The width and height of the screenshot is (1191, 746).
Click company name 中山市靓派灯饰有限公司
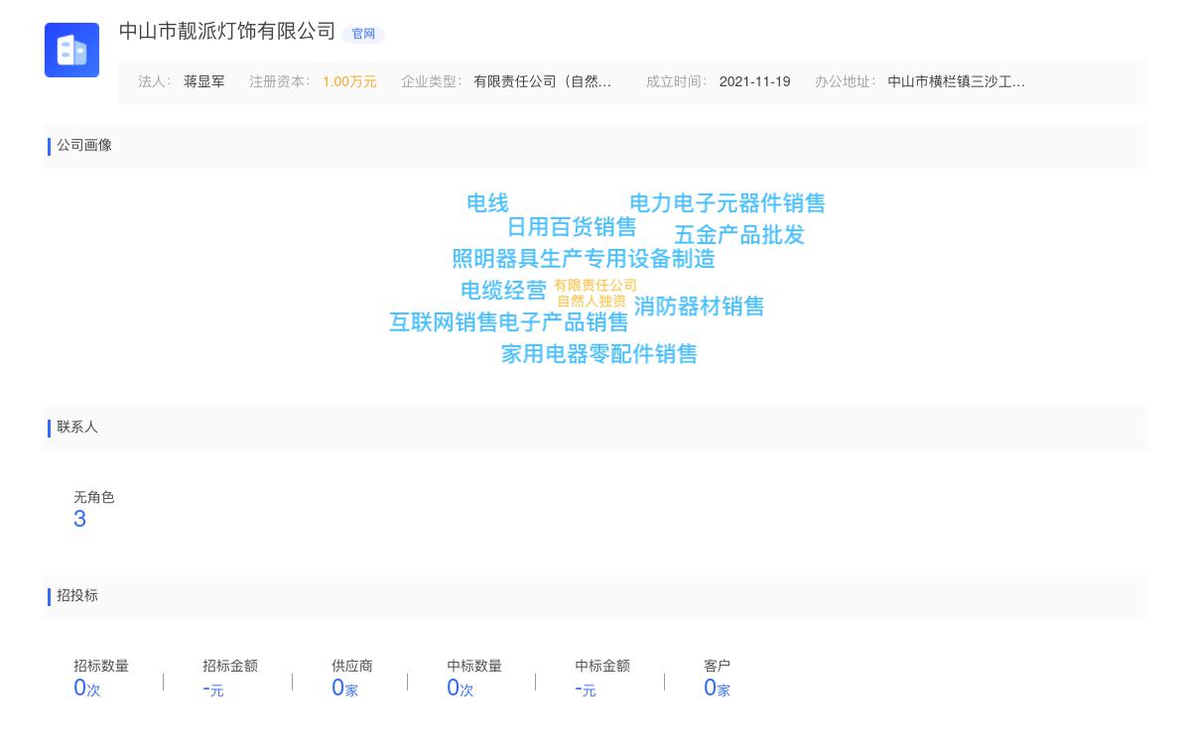click(x=227, y=31)
